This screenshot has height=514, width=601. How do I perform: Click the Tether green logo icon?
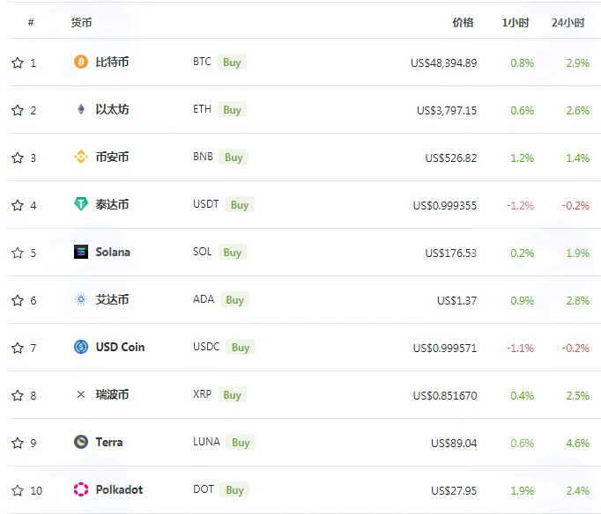tap(81, 204)
